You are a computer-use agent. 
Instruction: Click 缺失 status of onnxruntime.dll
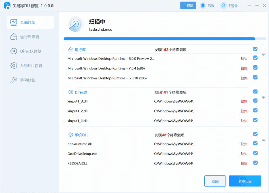click(x=244, y=144)
